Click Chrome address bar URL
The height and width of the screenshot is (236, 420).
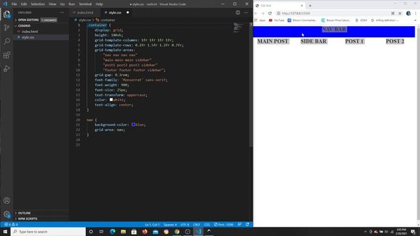click(x=296, y=13)
